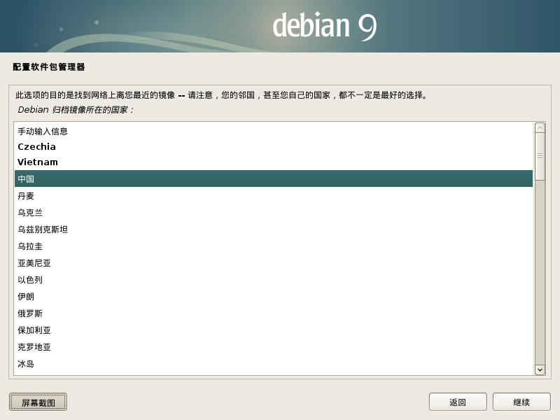
Task: Choose 丹麦 from the mirror countries
Action: (x=274, y=196)
